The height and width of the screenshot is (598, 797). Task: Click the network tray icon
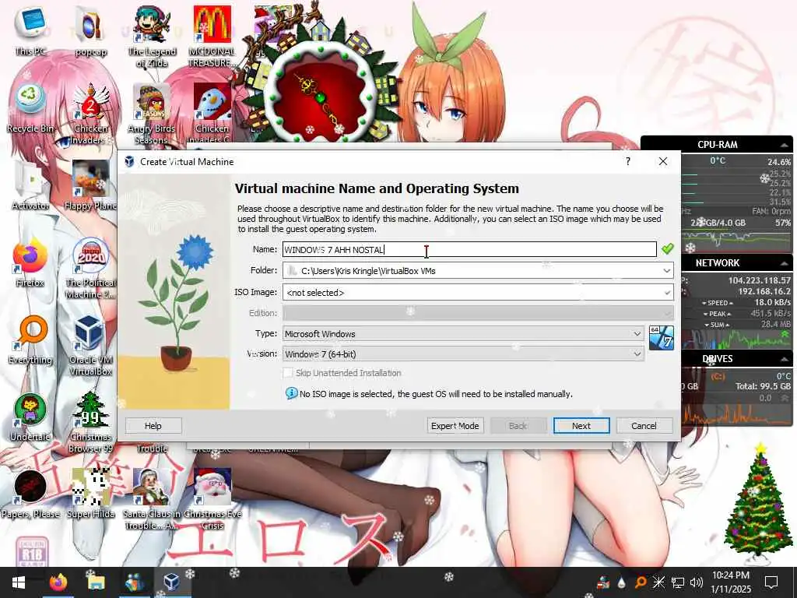[678, 582]
